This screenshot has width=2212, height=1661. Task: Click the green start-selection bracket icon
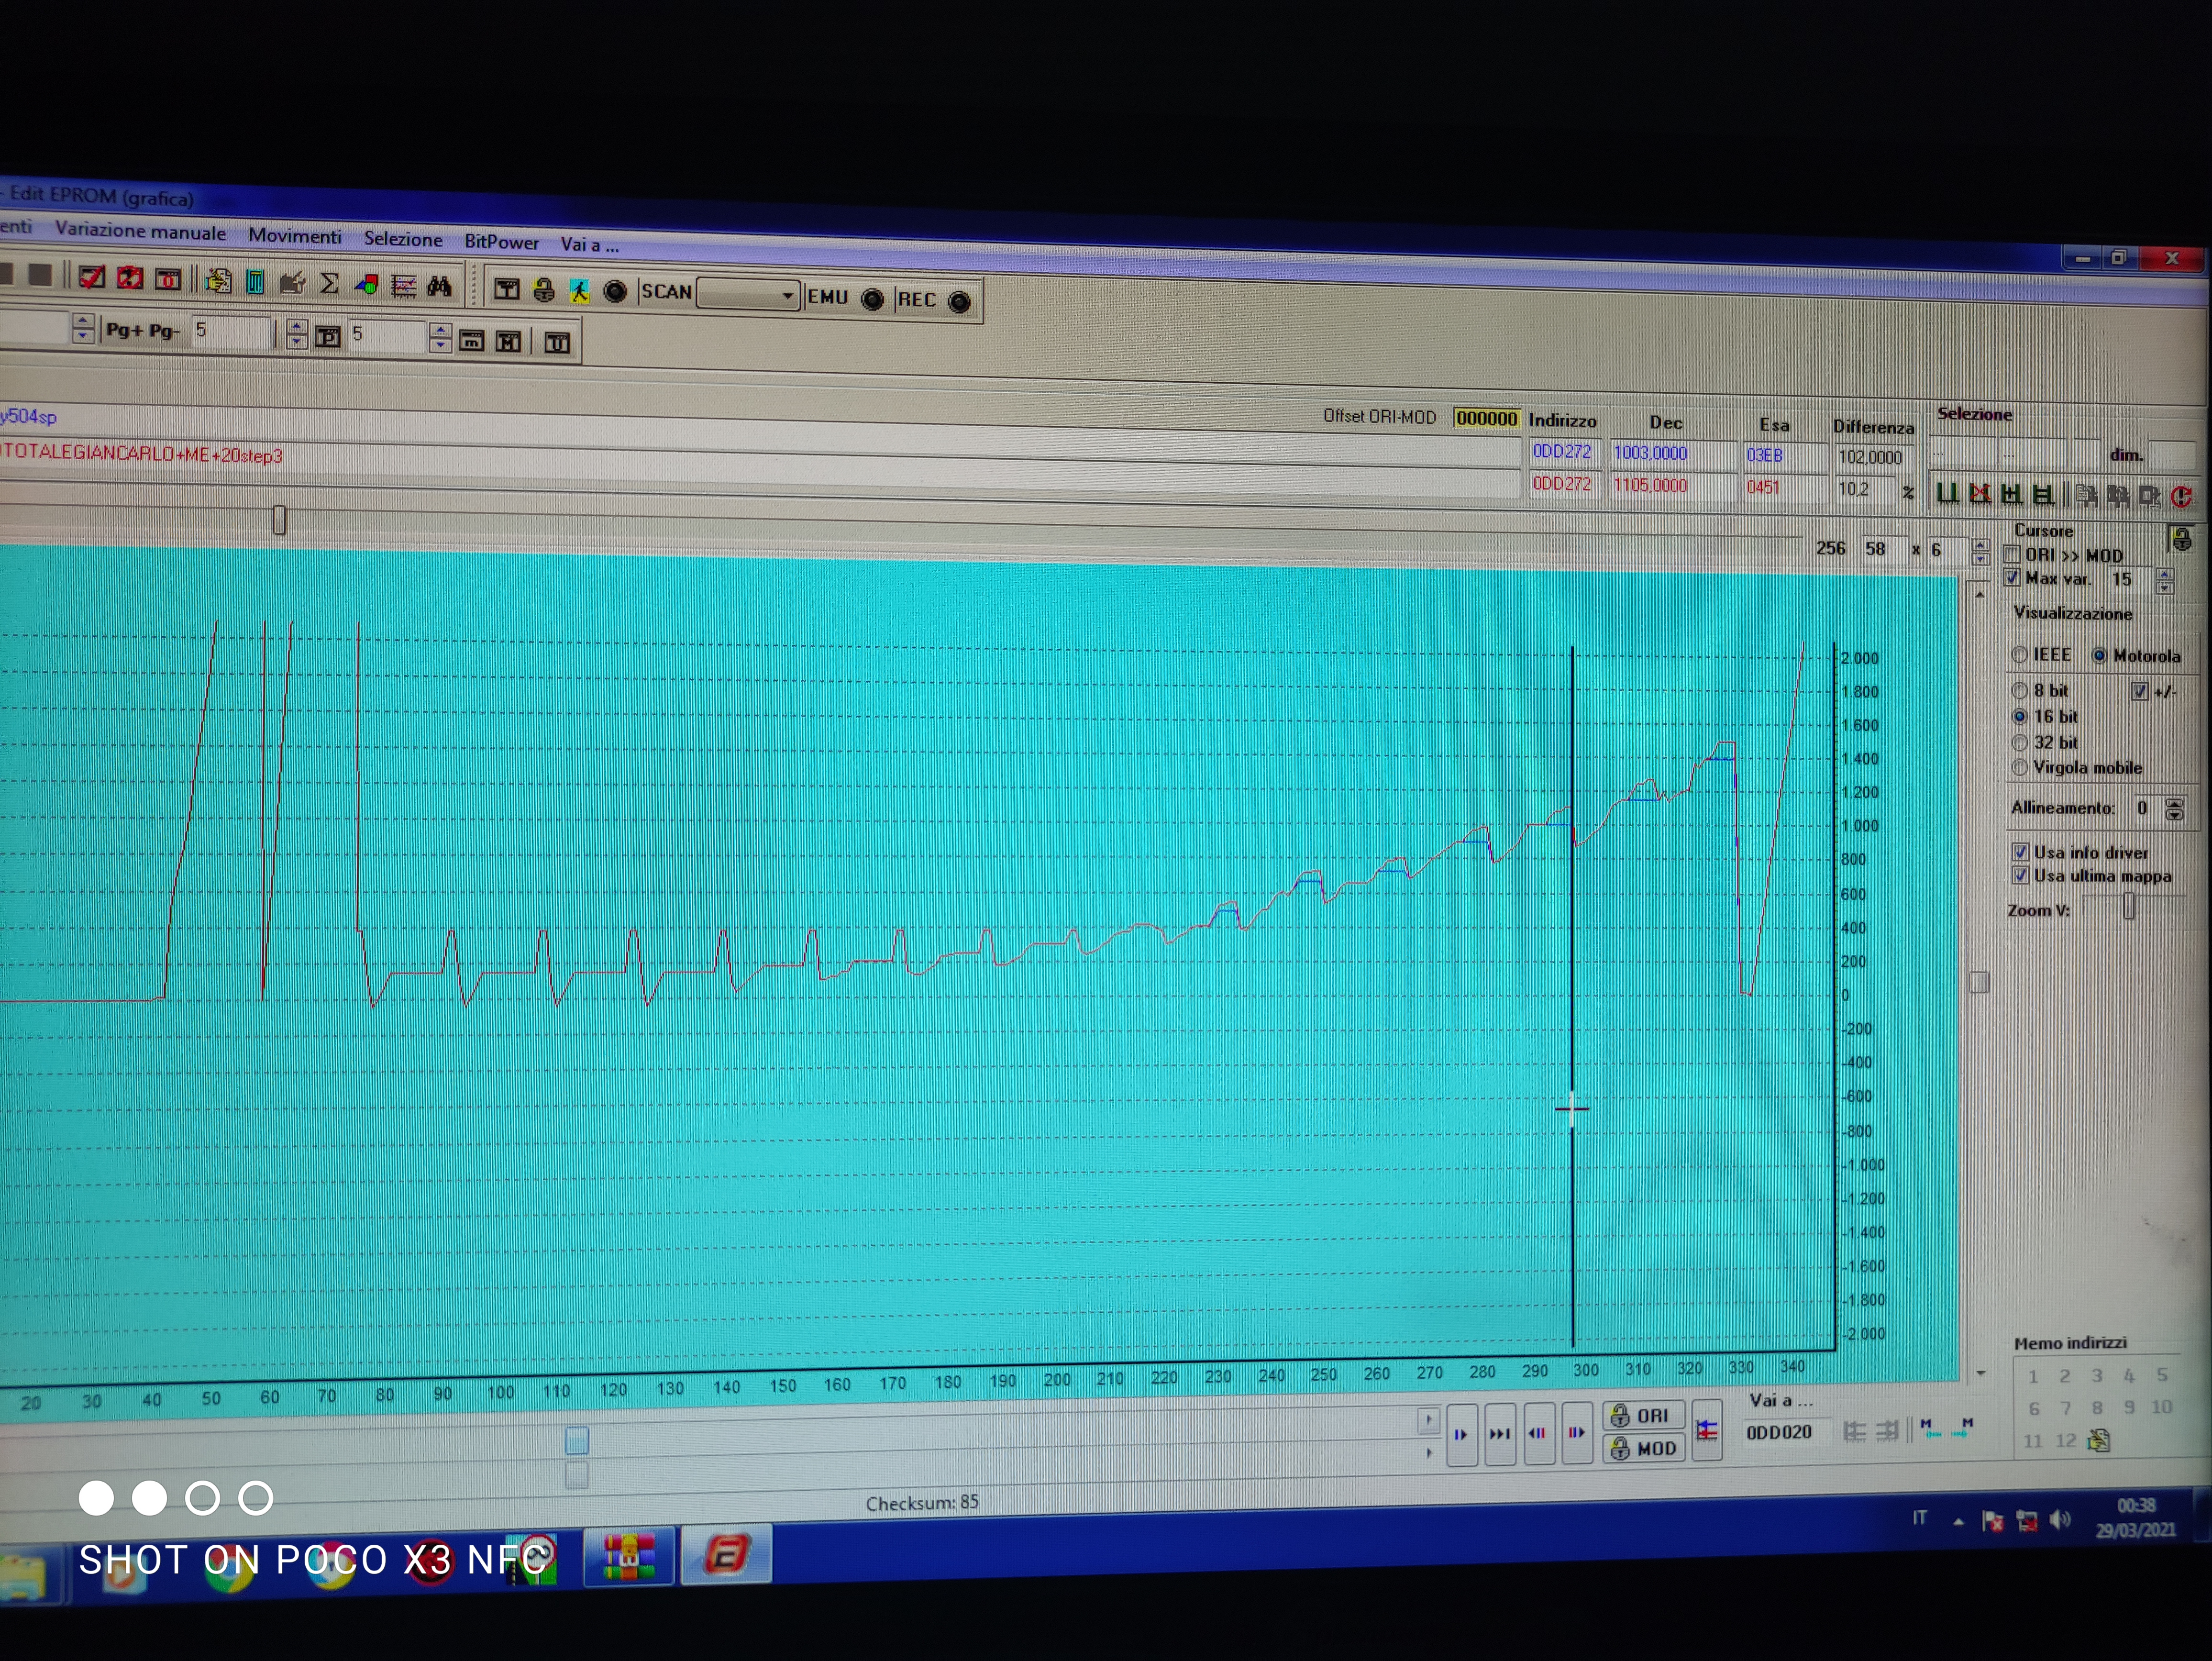(x=1947, y=493)
